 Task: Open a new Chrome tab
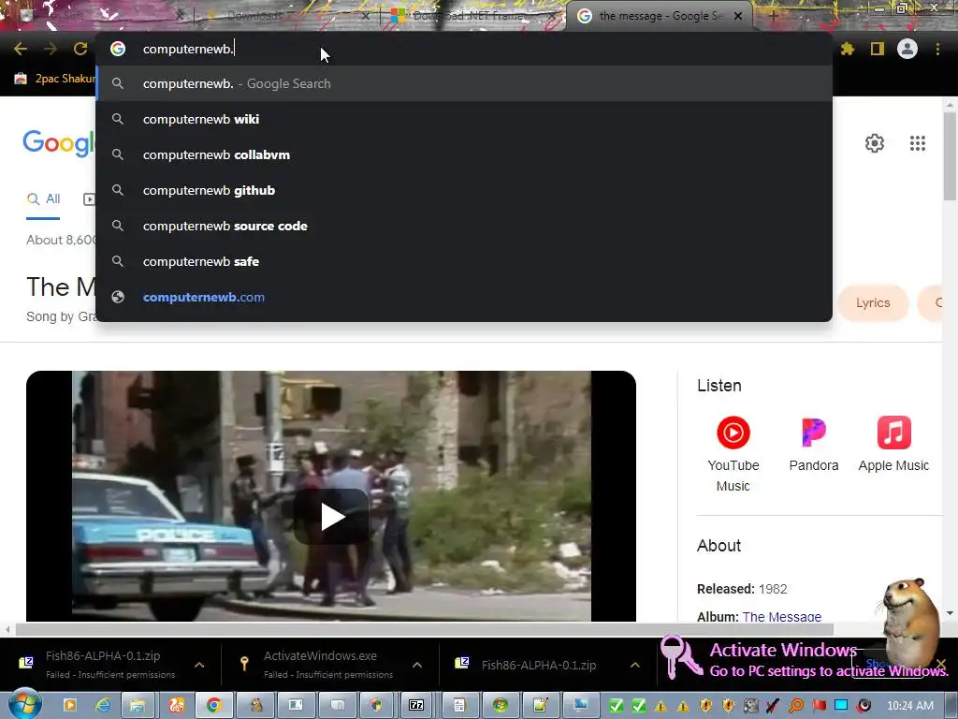(773, 16)
